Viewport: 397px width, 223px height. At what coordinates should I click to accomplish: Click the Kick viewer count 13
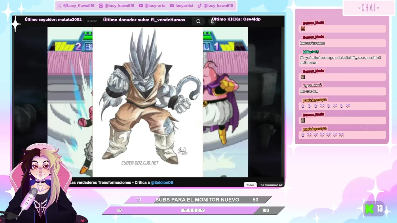[380, 209]
